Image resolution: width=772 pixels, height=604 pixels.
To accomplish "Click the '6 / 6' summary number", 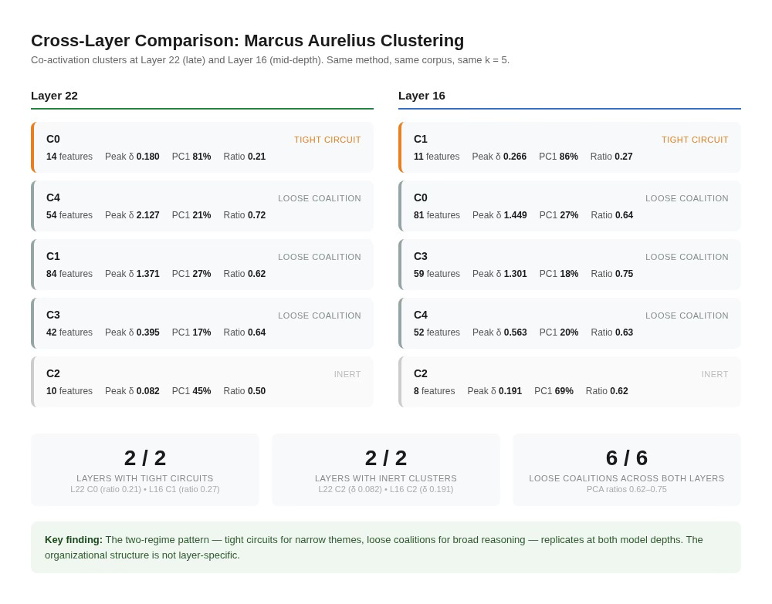I will pyautogui.click(x=627, y=458).
